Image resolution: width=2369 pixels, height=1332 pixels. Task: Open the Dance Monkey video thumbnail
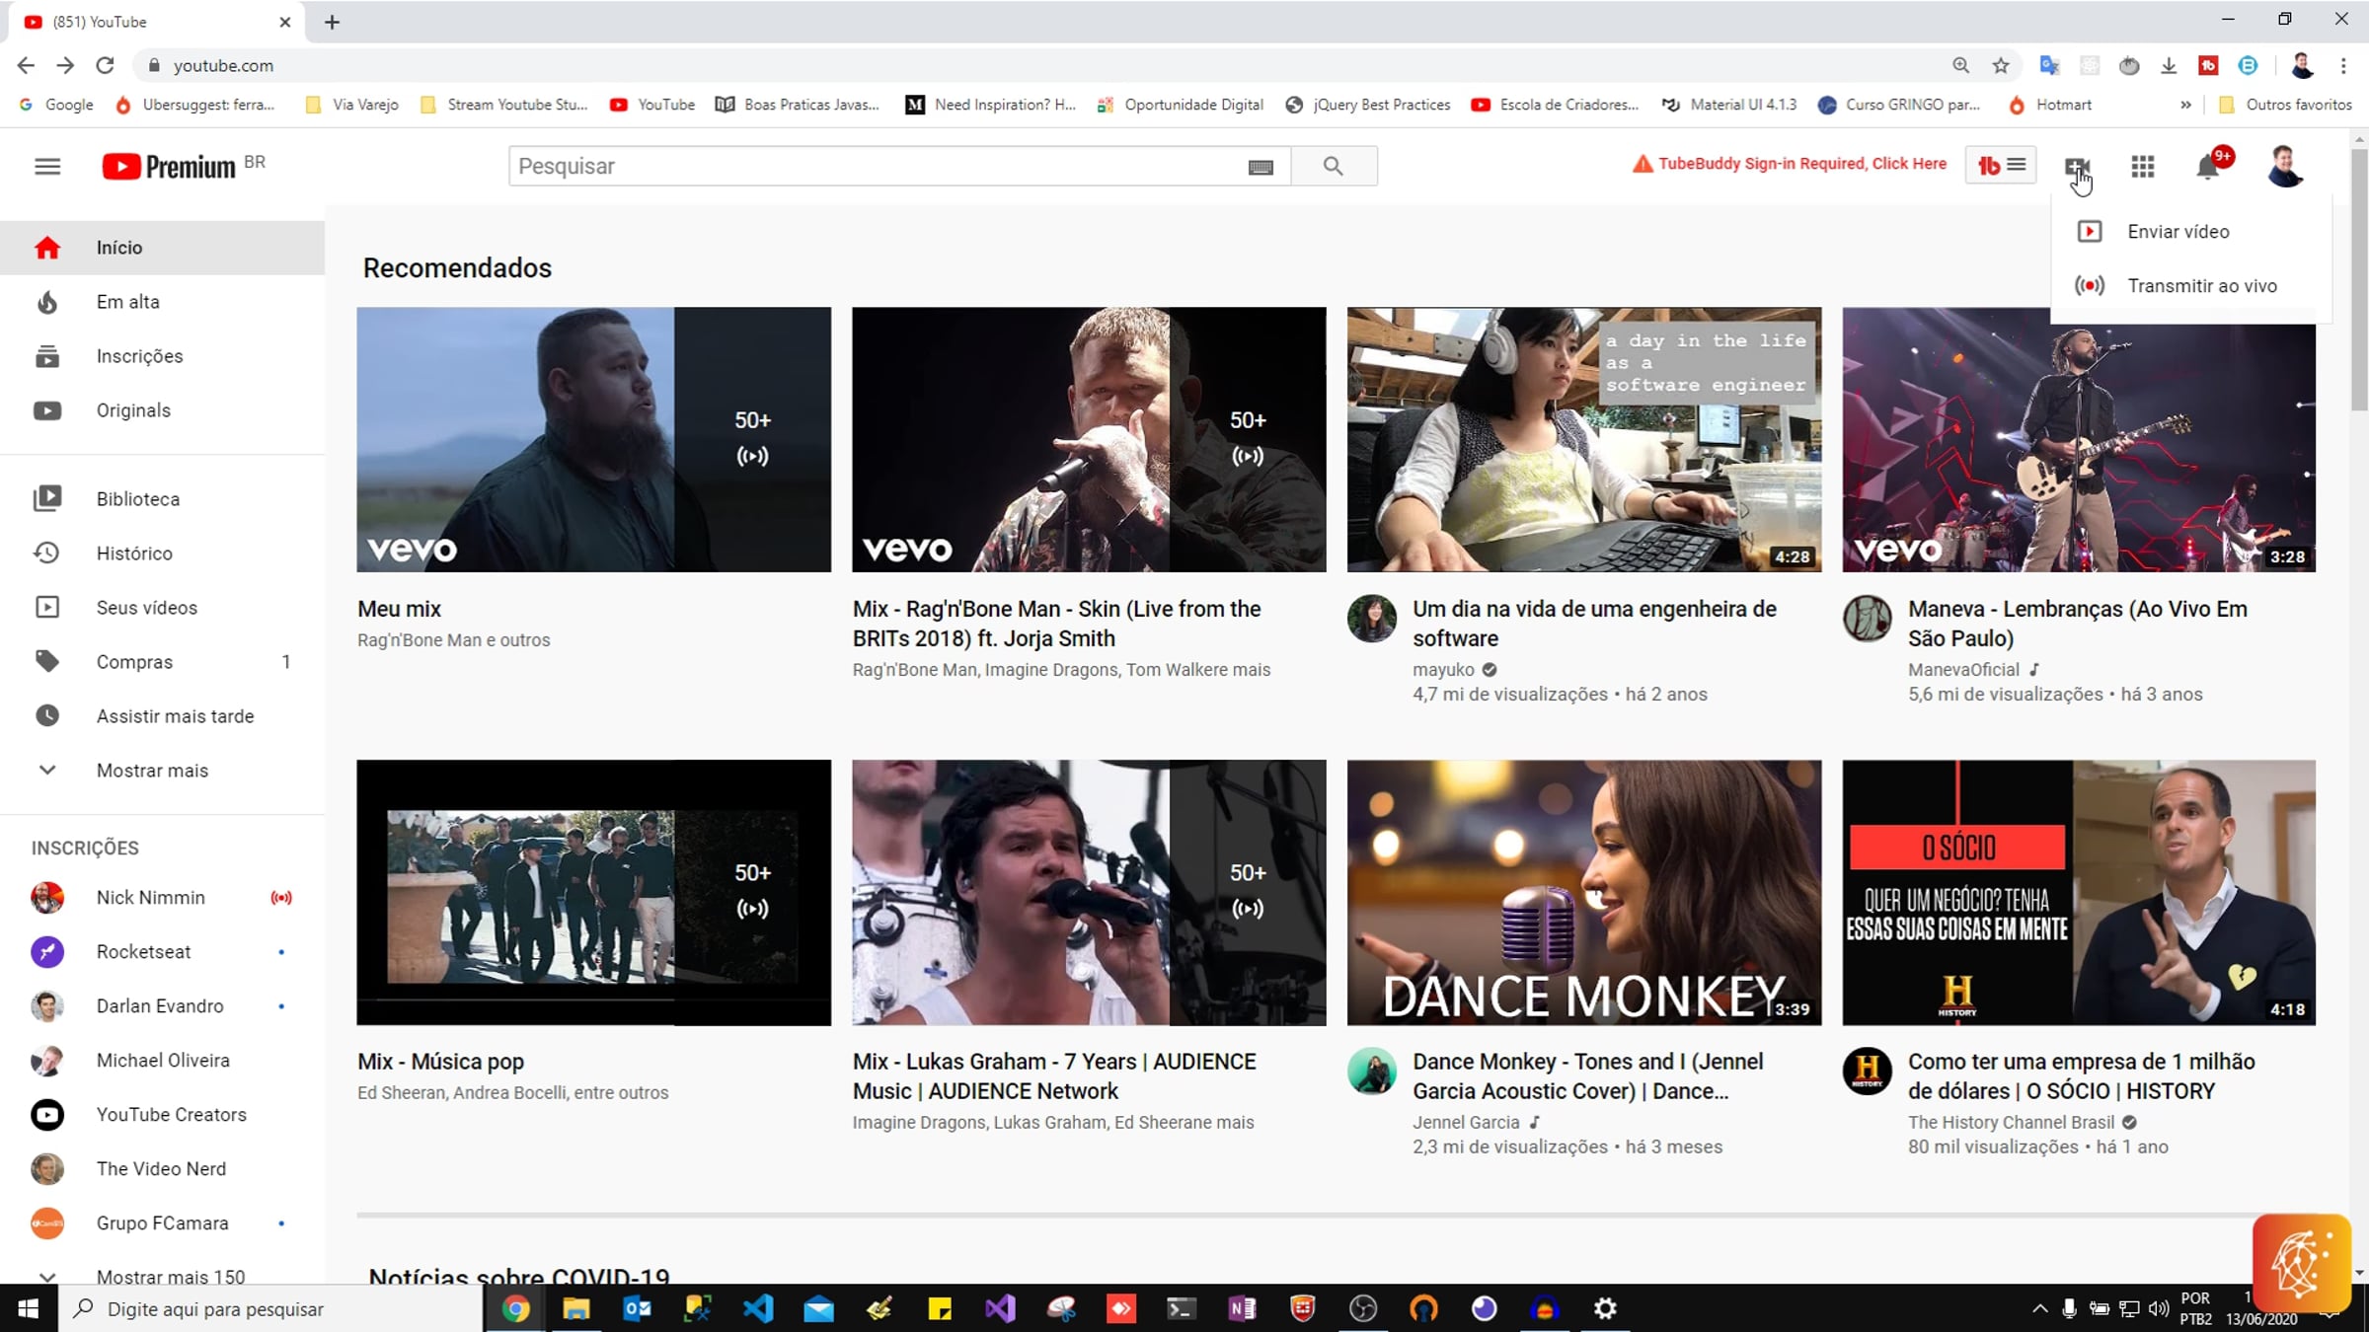point(1583,892)
